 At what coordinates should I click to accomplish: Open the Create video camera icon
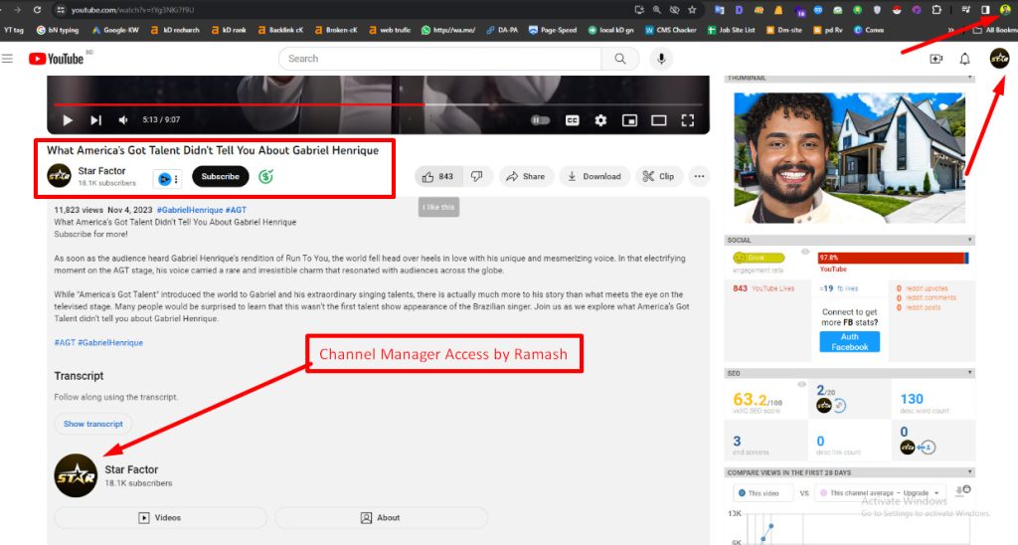pos(935,59)
